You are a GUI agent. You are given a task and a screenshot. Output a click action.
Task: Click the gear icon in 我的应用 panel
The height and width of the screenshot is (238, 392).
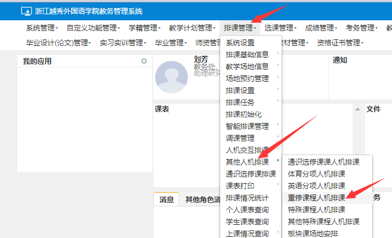144,61
